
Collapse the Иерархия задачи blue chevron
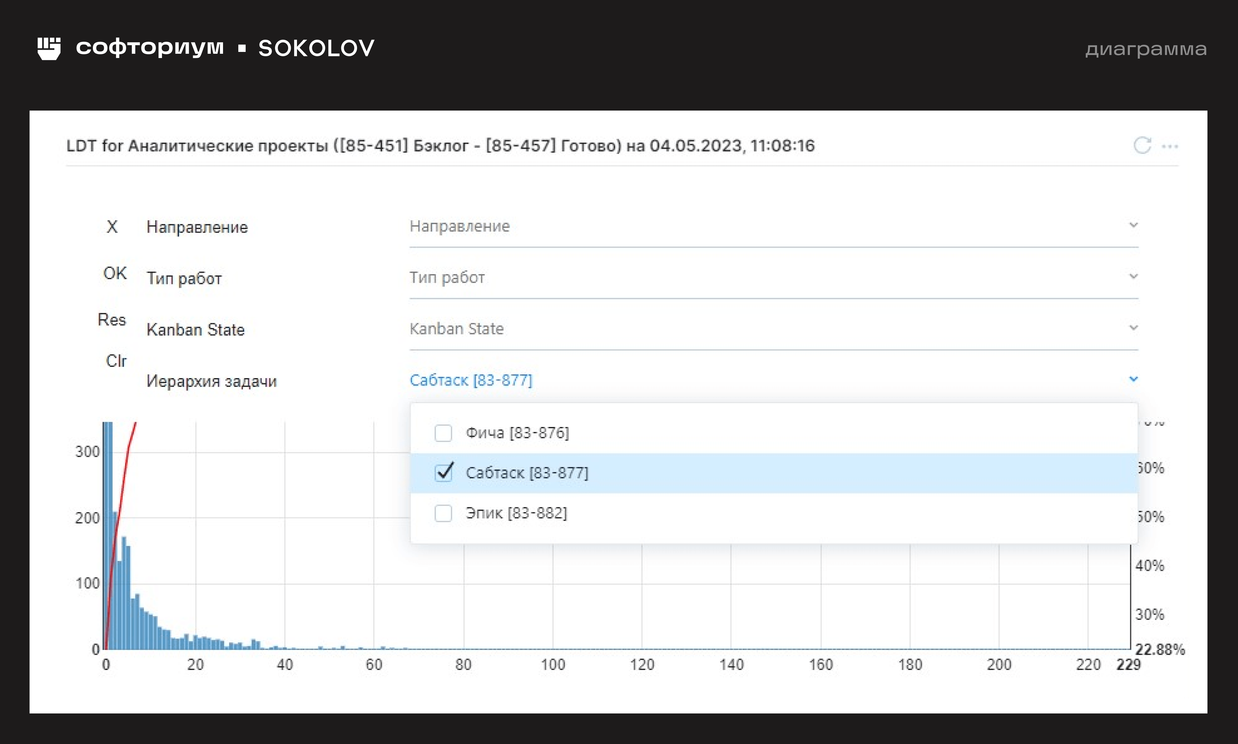click(x=1133, y=379)
